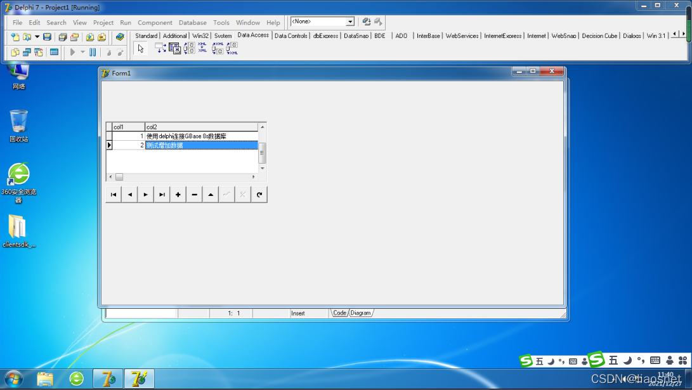Click the Trace Into debug icon
Image resolution: width=692 pixels, height=390 pixels.
click(x=108, y=52)
